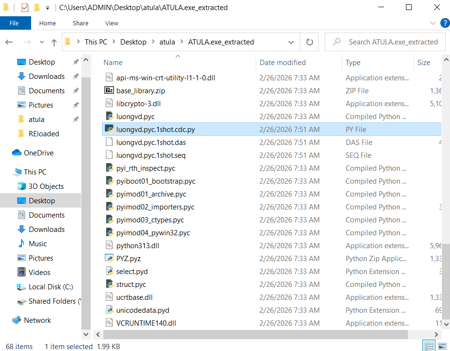Screen dimensions: 450x351
Task: Click the Python icon beside luongvd.pyc
Action: 109,117
